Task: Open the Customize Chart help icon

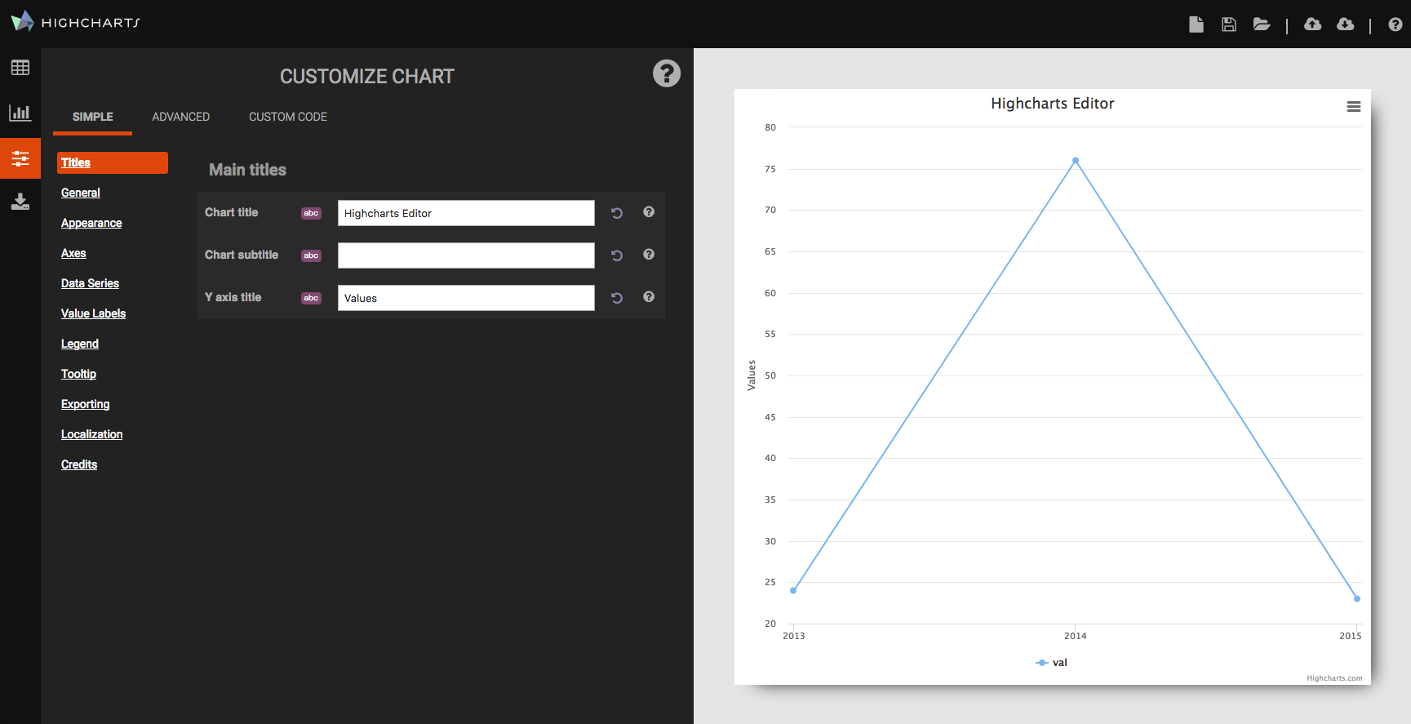Action: [667, 73]
